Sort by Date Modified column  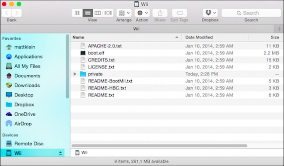coord(214,38)
